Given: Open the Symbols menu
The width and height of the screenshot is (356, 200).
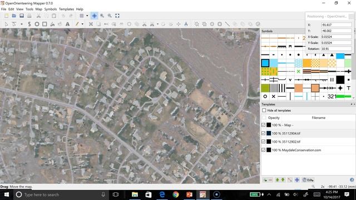Looking at the screenshot, I should pyautogui.click(x=51, y=9).
